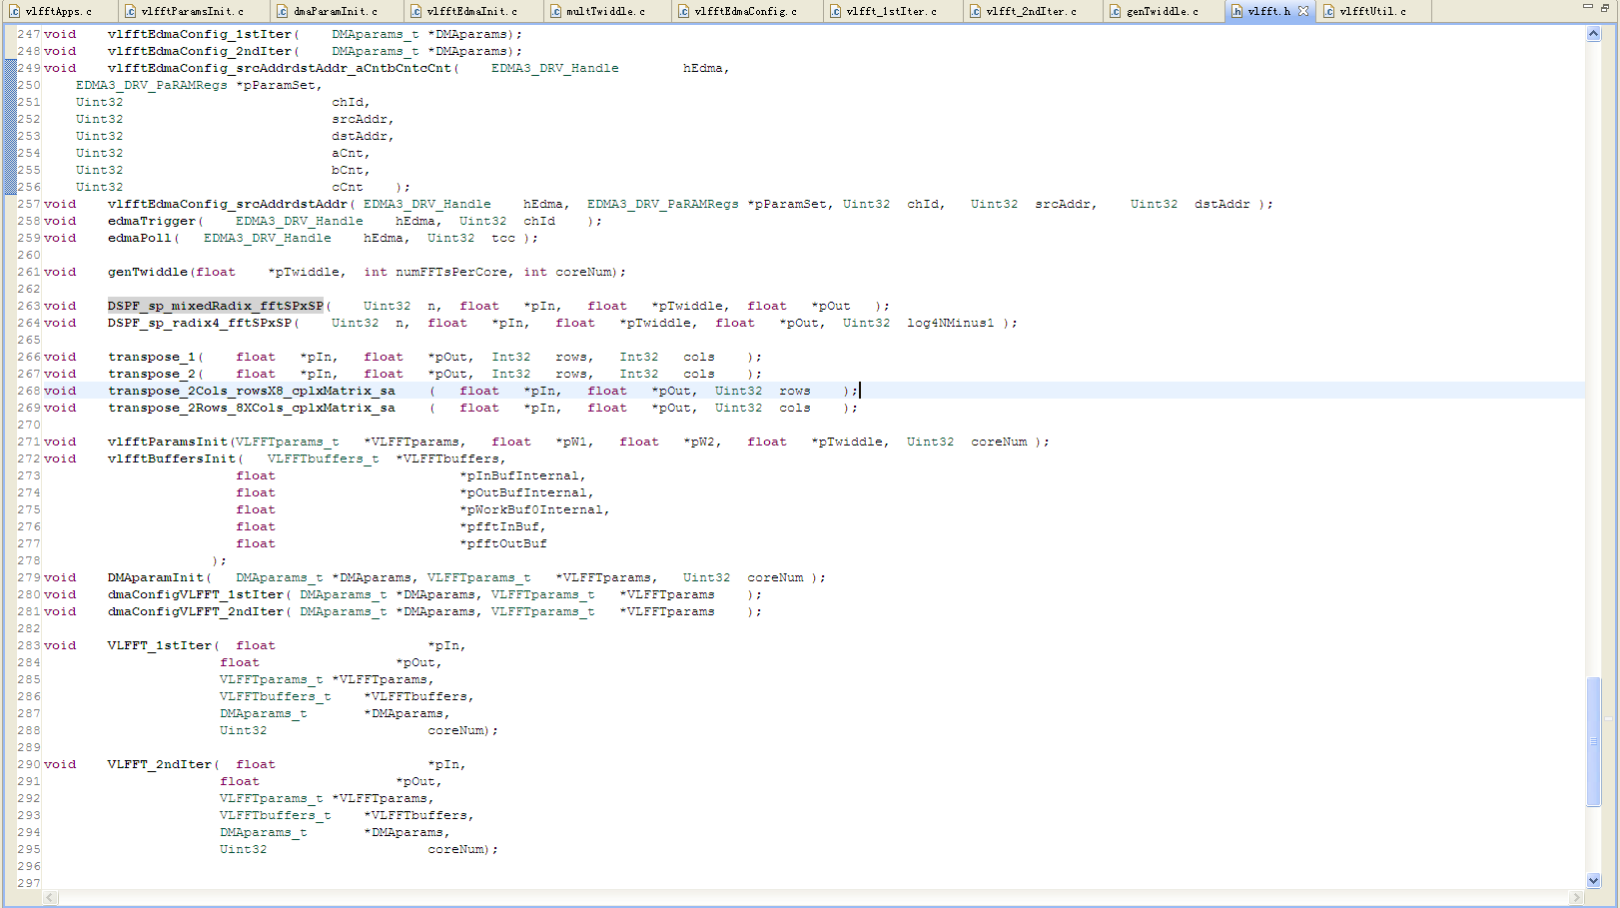Click VLFFT_2ndIter declaration on line 290
1620x908 pixels.
(160, 764)
